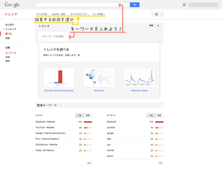The image size is (222, 177).
Task: Select 地域 in the left sidebar
Action: click(x=8, y=57)
